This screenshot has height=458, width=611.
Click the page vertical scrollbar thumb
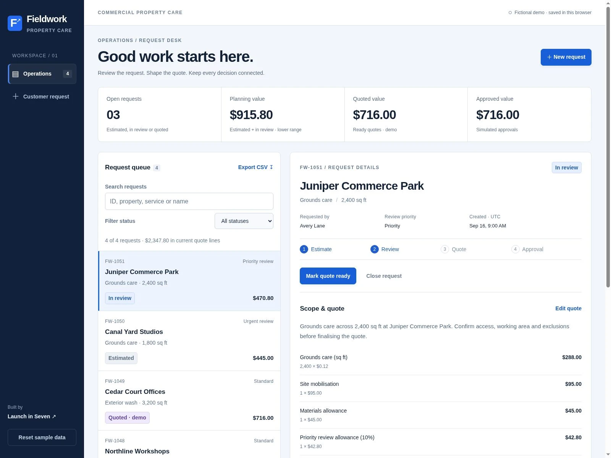608,147
